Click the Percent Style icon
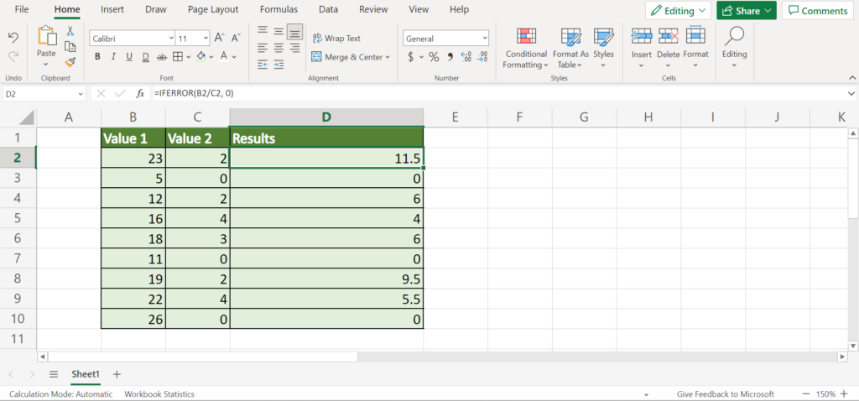This screenshot has width=859, height=401. point(434,57)
